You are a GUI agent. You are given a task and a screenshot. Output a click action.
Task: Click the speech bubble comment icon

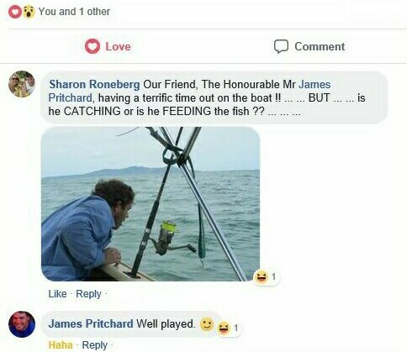pos(281,46)
